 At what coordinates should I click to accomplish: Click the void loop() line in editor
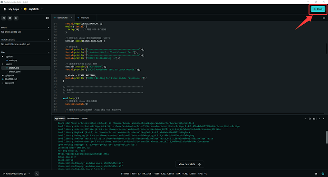coord(71,98)
